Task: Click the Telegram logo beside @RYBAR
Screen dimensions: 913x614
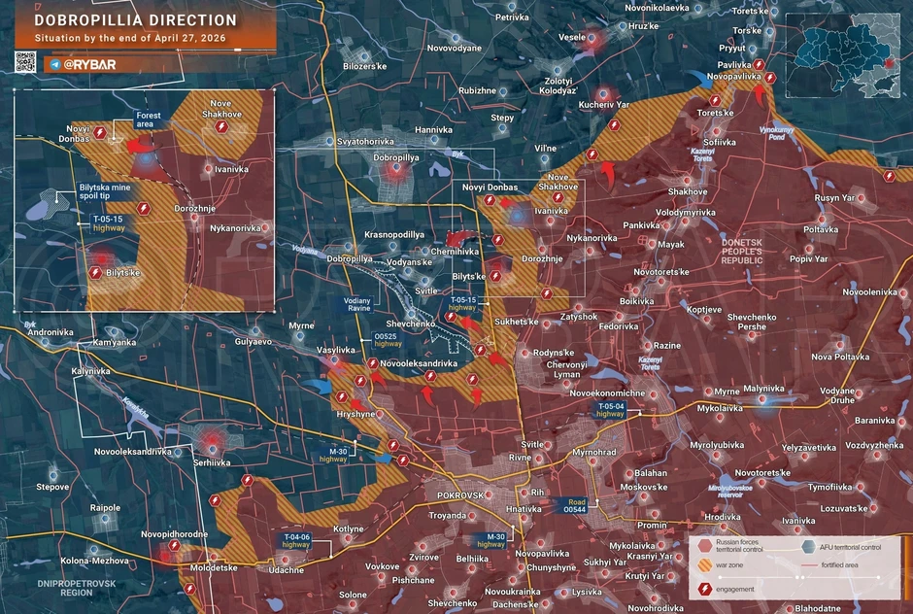Action: point(55,65)
